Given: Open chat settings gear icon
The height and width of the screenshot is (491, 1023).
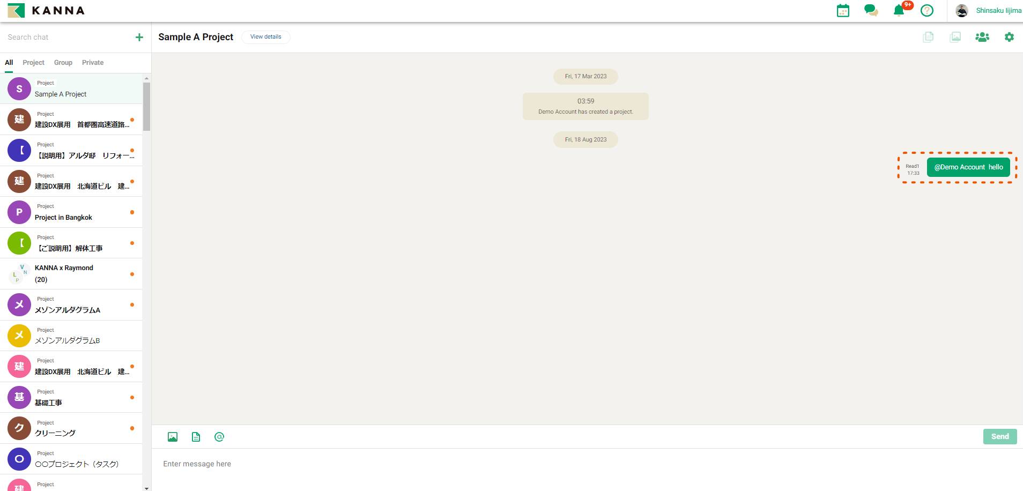Looking at the screenshot, I should click(x=1009, y=37).
